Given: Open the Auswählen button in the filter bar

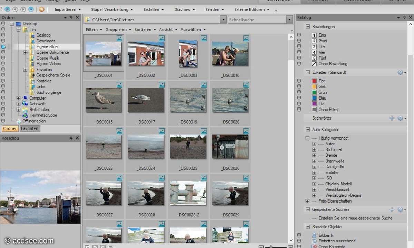Looking at the screenshot, I should [193, 30].
